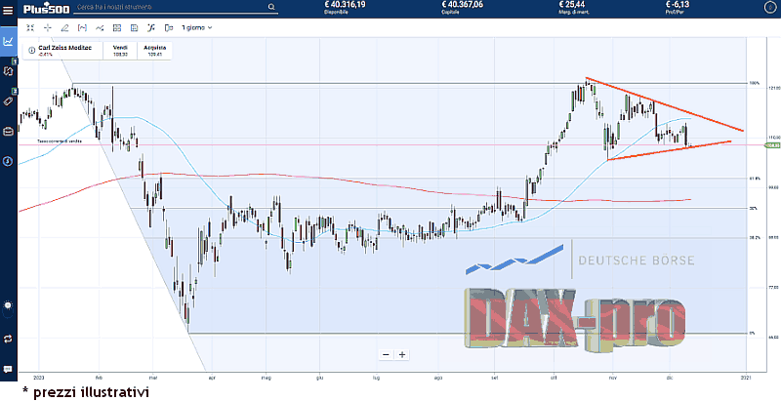This screenshot has height=401, width=781.
Task: Click the account icon at top right
Action: (770, 8)
